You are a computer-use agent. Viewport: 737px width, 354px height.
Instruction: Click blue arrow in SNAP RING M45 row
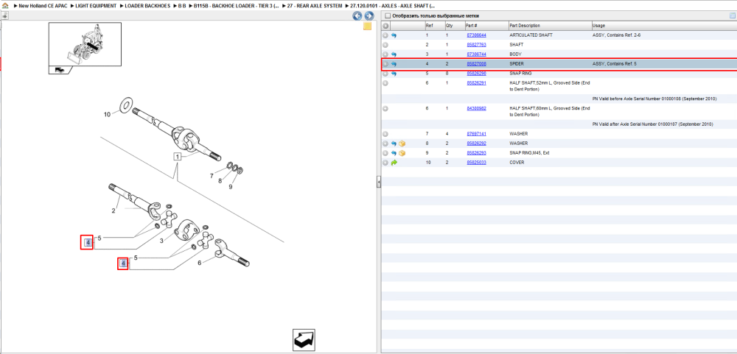(394, 153)
